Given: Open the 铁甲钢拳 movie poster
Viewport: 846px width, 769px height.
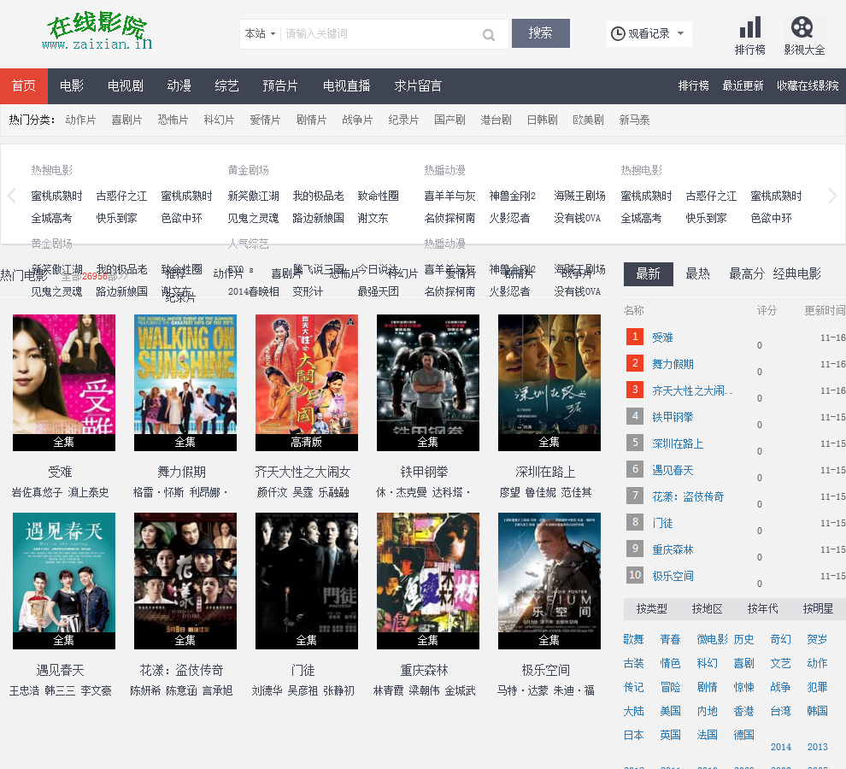Looking at the screenshot, I should click(x=428, y=383).
